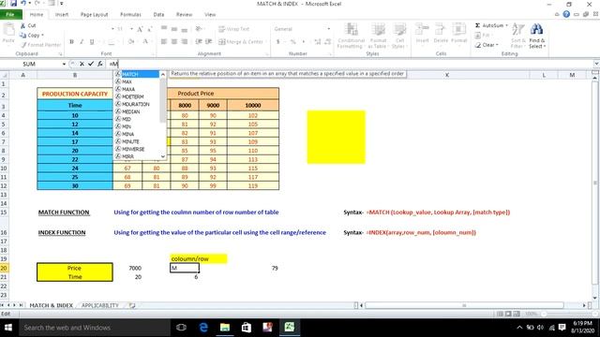Click the Search the web and Windows box
Screen dimensions: 600x337
point(94,328)
